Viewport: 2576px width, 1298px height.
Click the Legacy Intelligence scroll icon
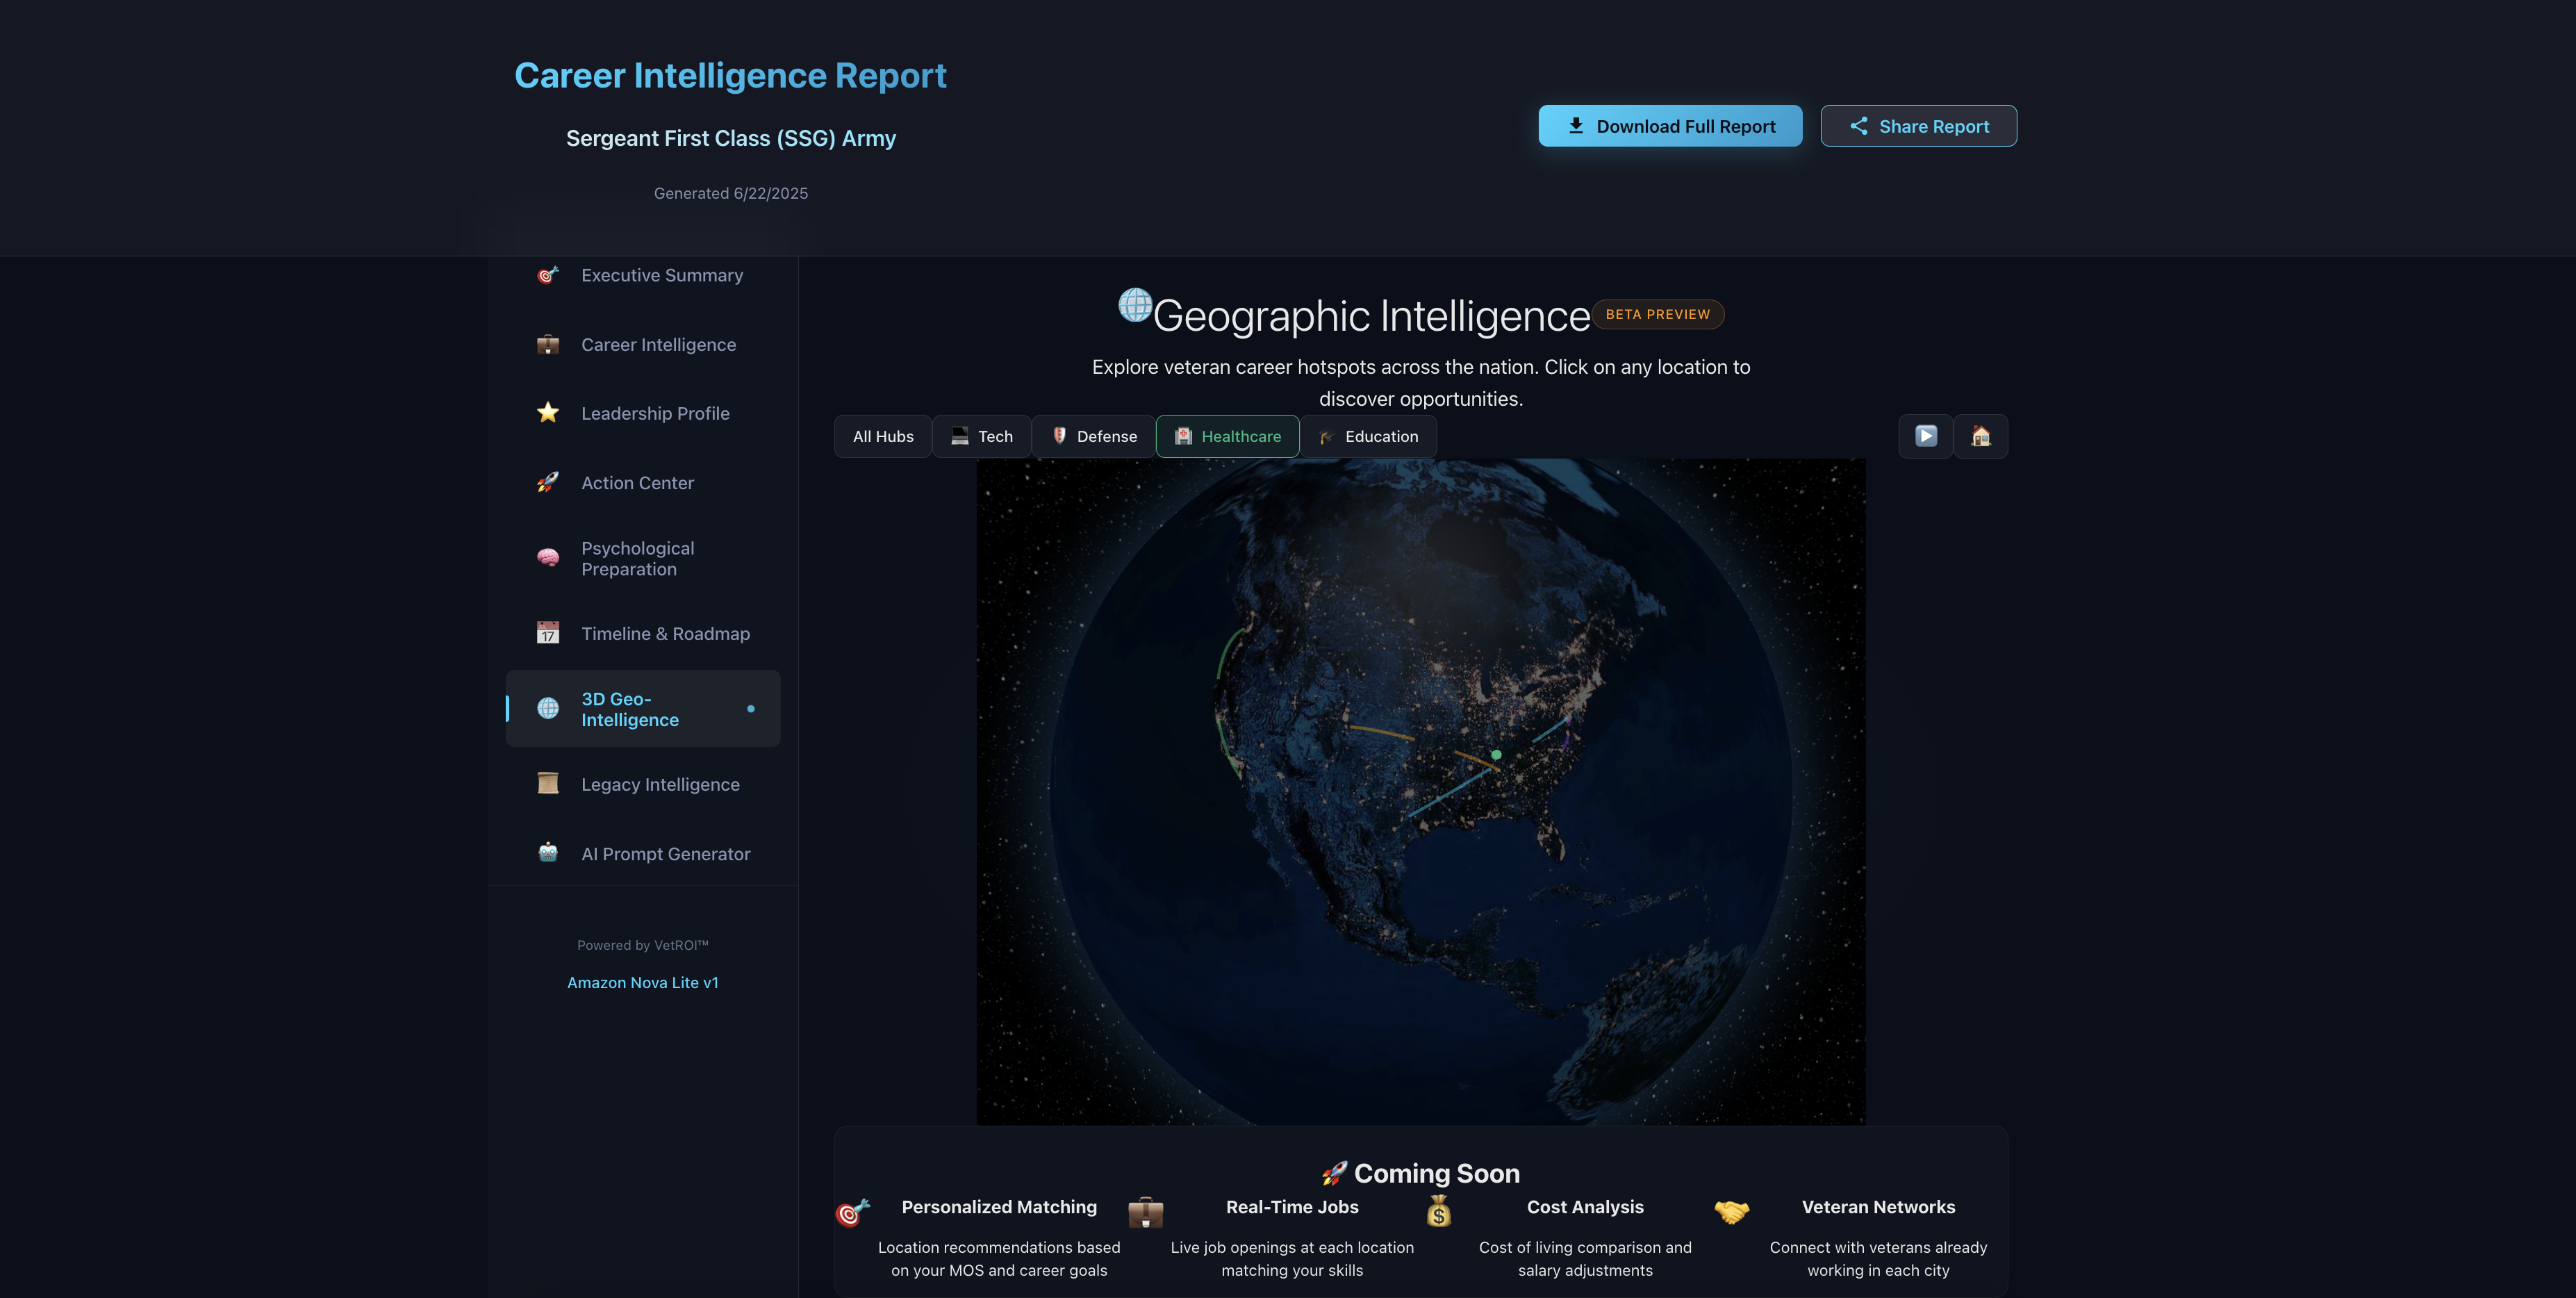[x=548, y=784]
